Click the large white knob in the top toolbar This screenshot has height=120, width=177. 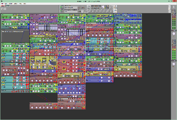click(x=103, y=7)
